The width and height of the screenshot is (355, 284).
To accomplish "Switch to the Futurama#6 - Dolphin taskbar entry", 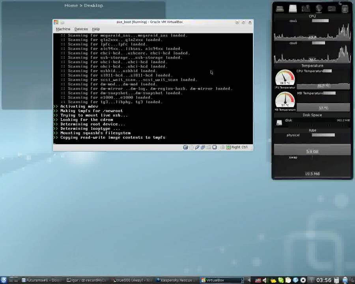I will (42, 280).
